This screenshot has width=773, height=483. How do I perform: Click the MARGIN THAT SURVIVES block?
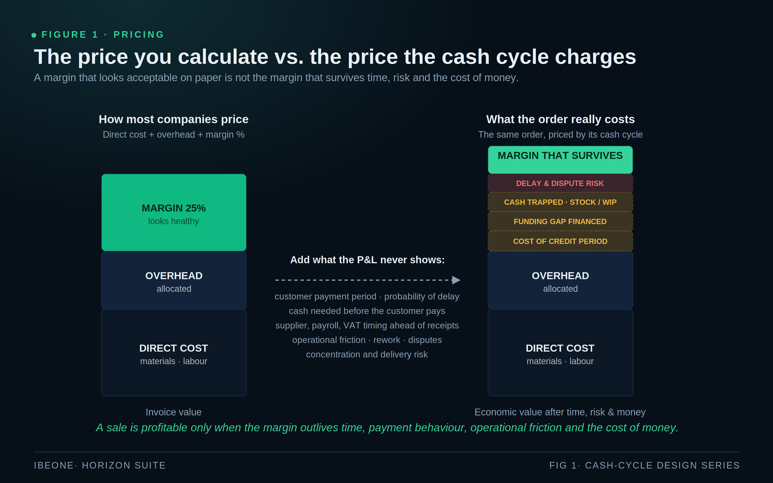pyautogui.click(x=560, y=160)
